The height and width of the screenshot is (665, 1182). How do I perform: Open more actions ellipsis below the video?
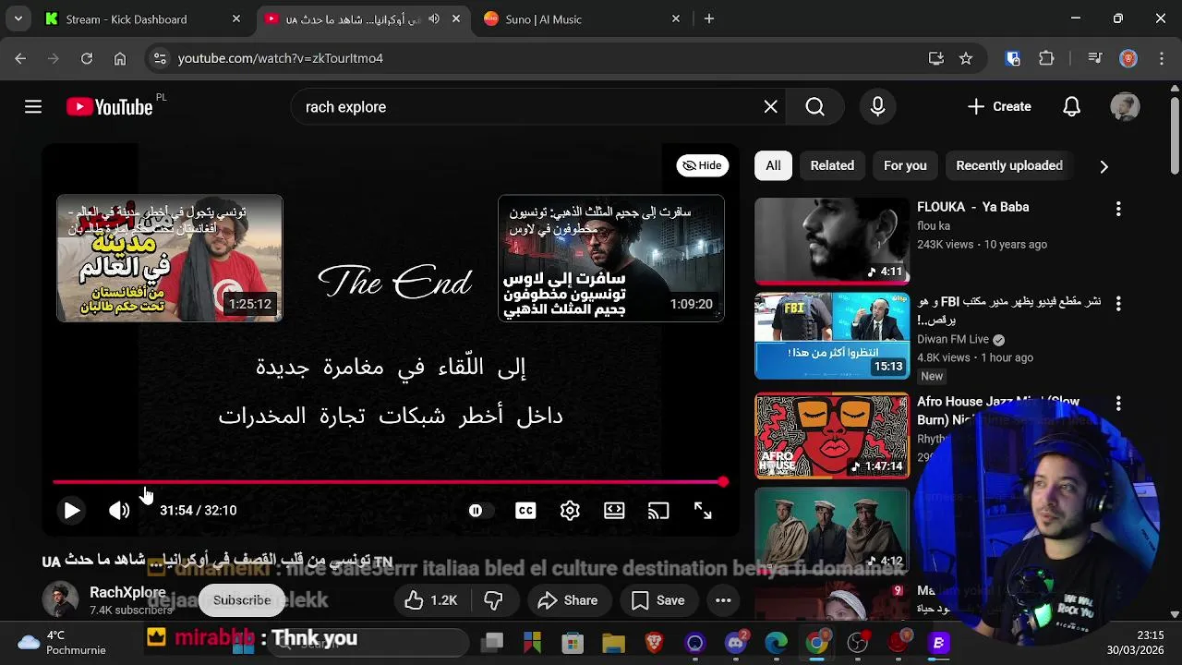pos(723,600)
